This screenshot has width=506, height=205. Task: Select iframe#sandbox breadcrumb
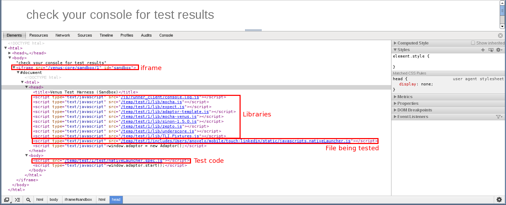(78, 200)
